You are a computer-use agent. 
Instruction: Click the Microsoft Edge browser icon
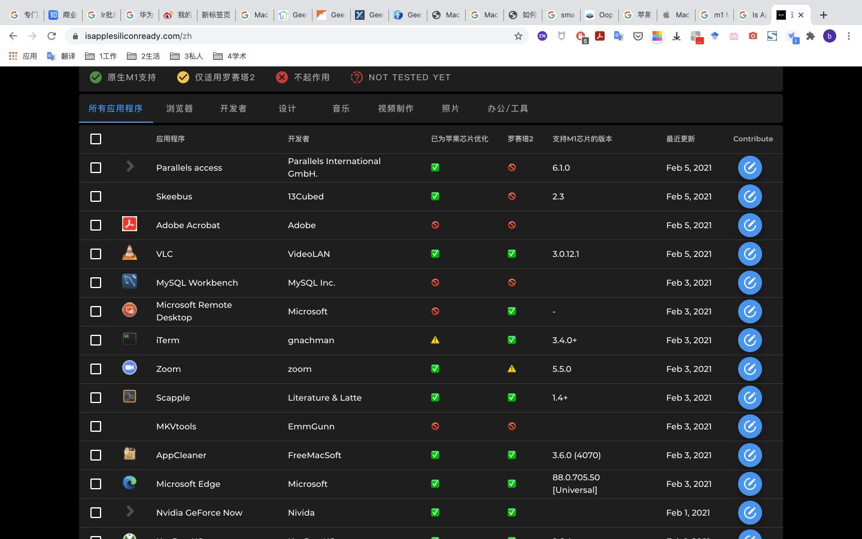[x=129, y=483]
